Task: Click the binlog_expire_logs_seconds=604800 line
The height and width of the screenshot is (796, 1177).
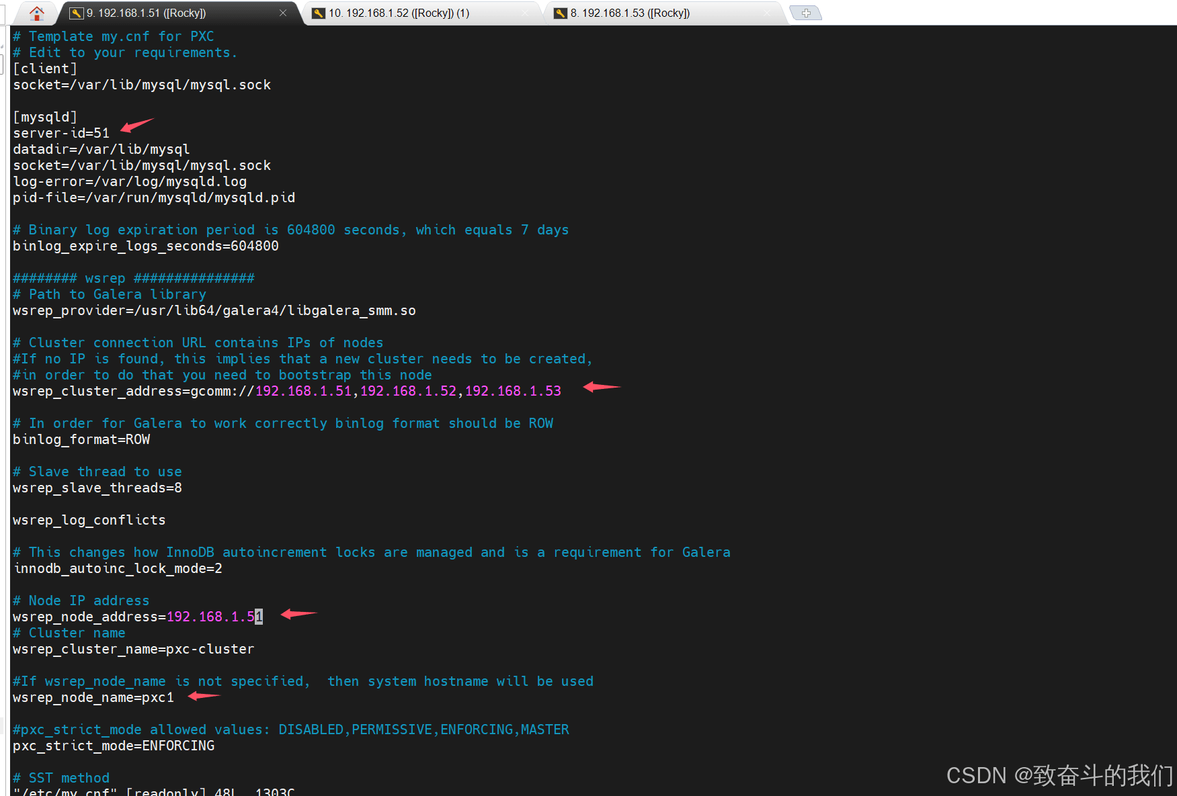Action: (x=146, y=246)
